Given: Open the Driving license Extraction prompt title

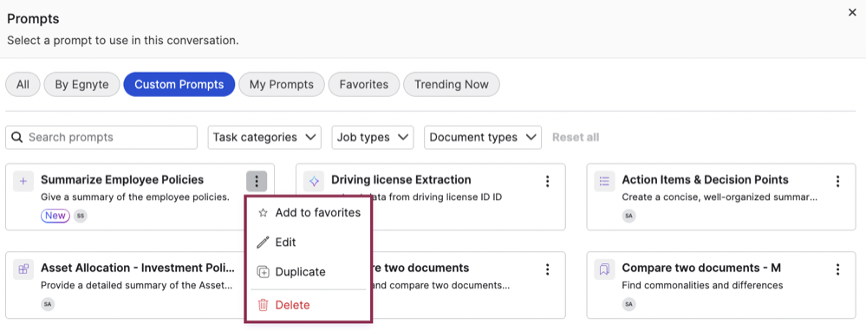Looking at the screenshot, I should [x=401, y=180].
